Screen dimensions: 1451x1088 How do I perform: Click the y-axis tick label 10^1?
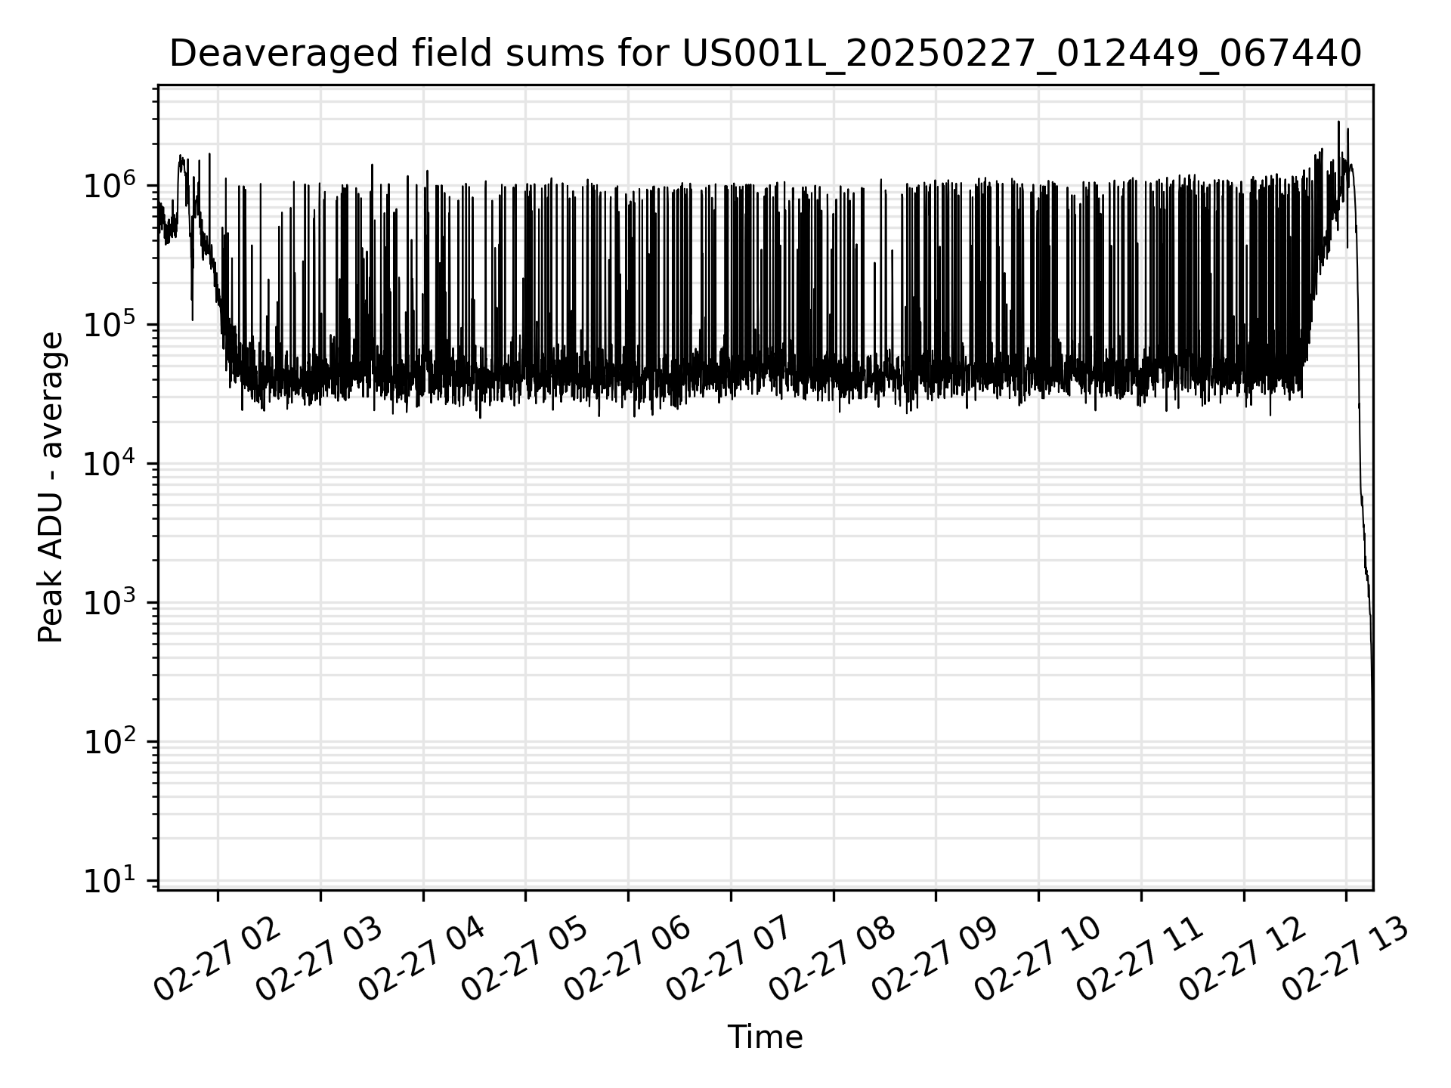coord(110,880)
